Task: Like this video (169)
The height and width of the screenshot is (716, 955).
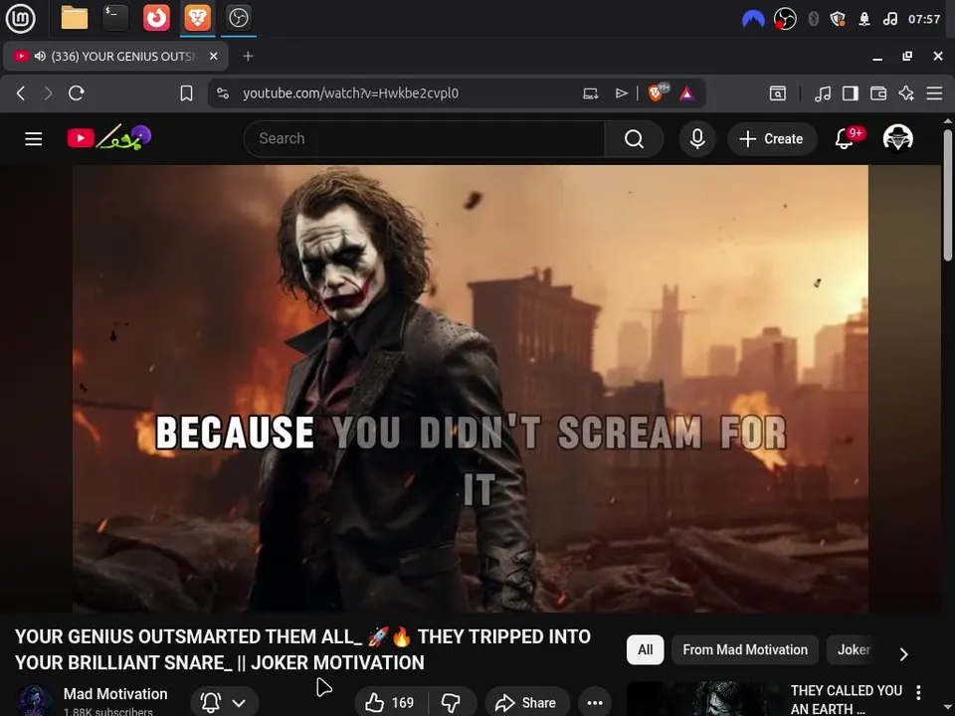Action: coord(390,703)
